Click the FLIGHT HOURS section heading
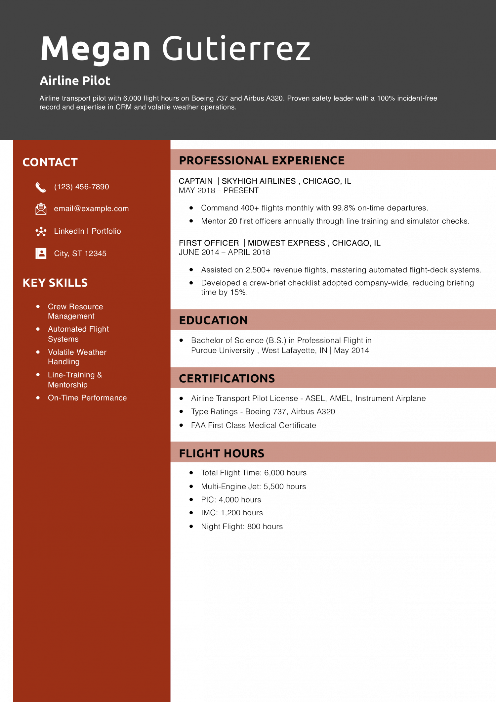 click(x=222, y=453)
